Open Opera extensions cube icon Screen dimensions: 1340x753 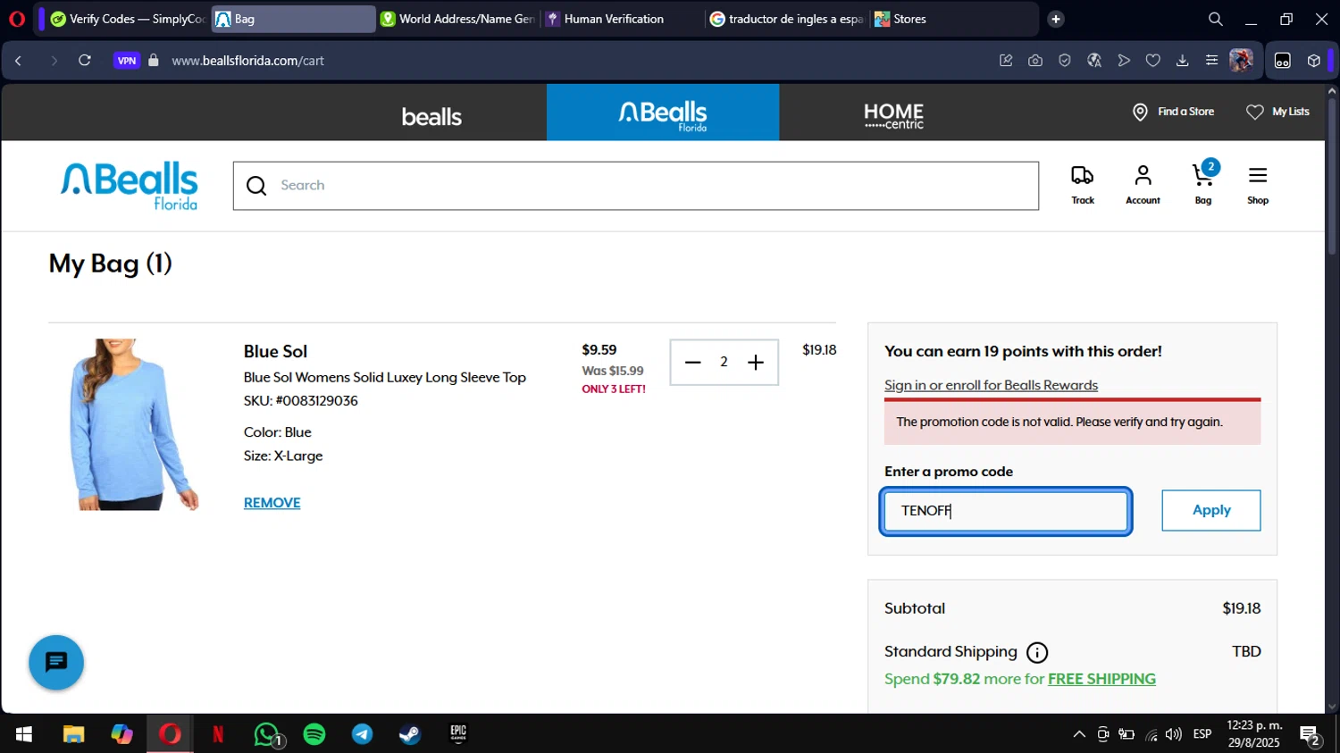1314,61
